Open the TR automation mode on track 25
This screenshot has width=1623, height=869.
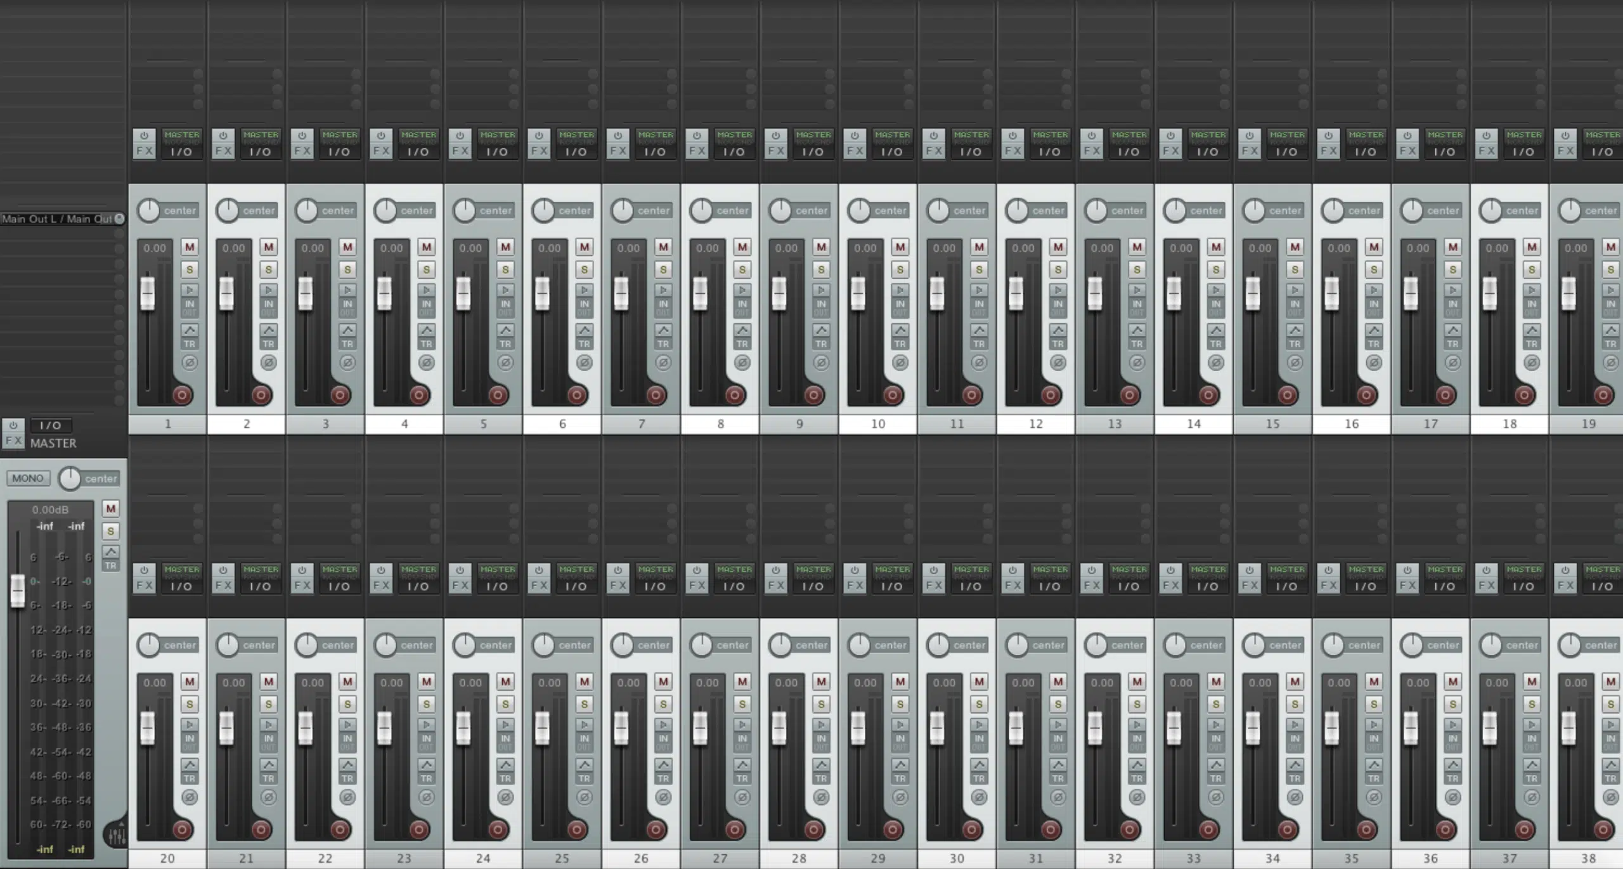point(585,779)
